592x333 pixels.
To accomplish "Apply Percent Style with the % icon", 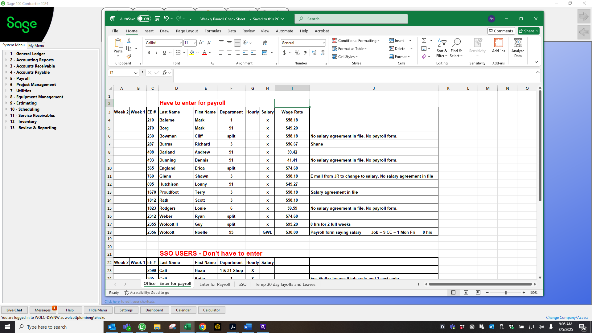I will (297, 53).
